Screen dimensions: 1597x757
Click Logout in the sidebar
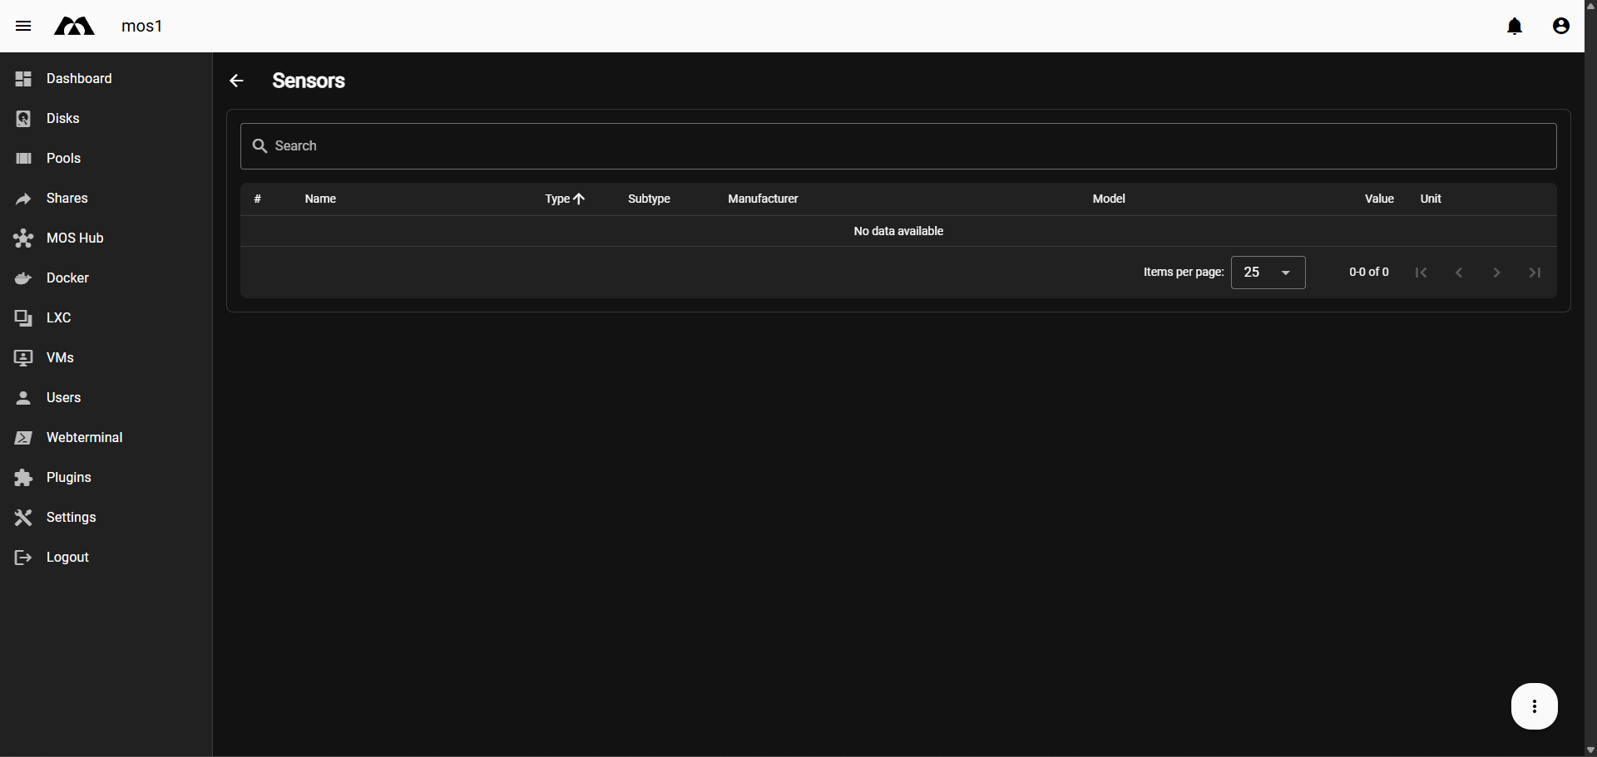[67, 557]
